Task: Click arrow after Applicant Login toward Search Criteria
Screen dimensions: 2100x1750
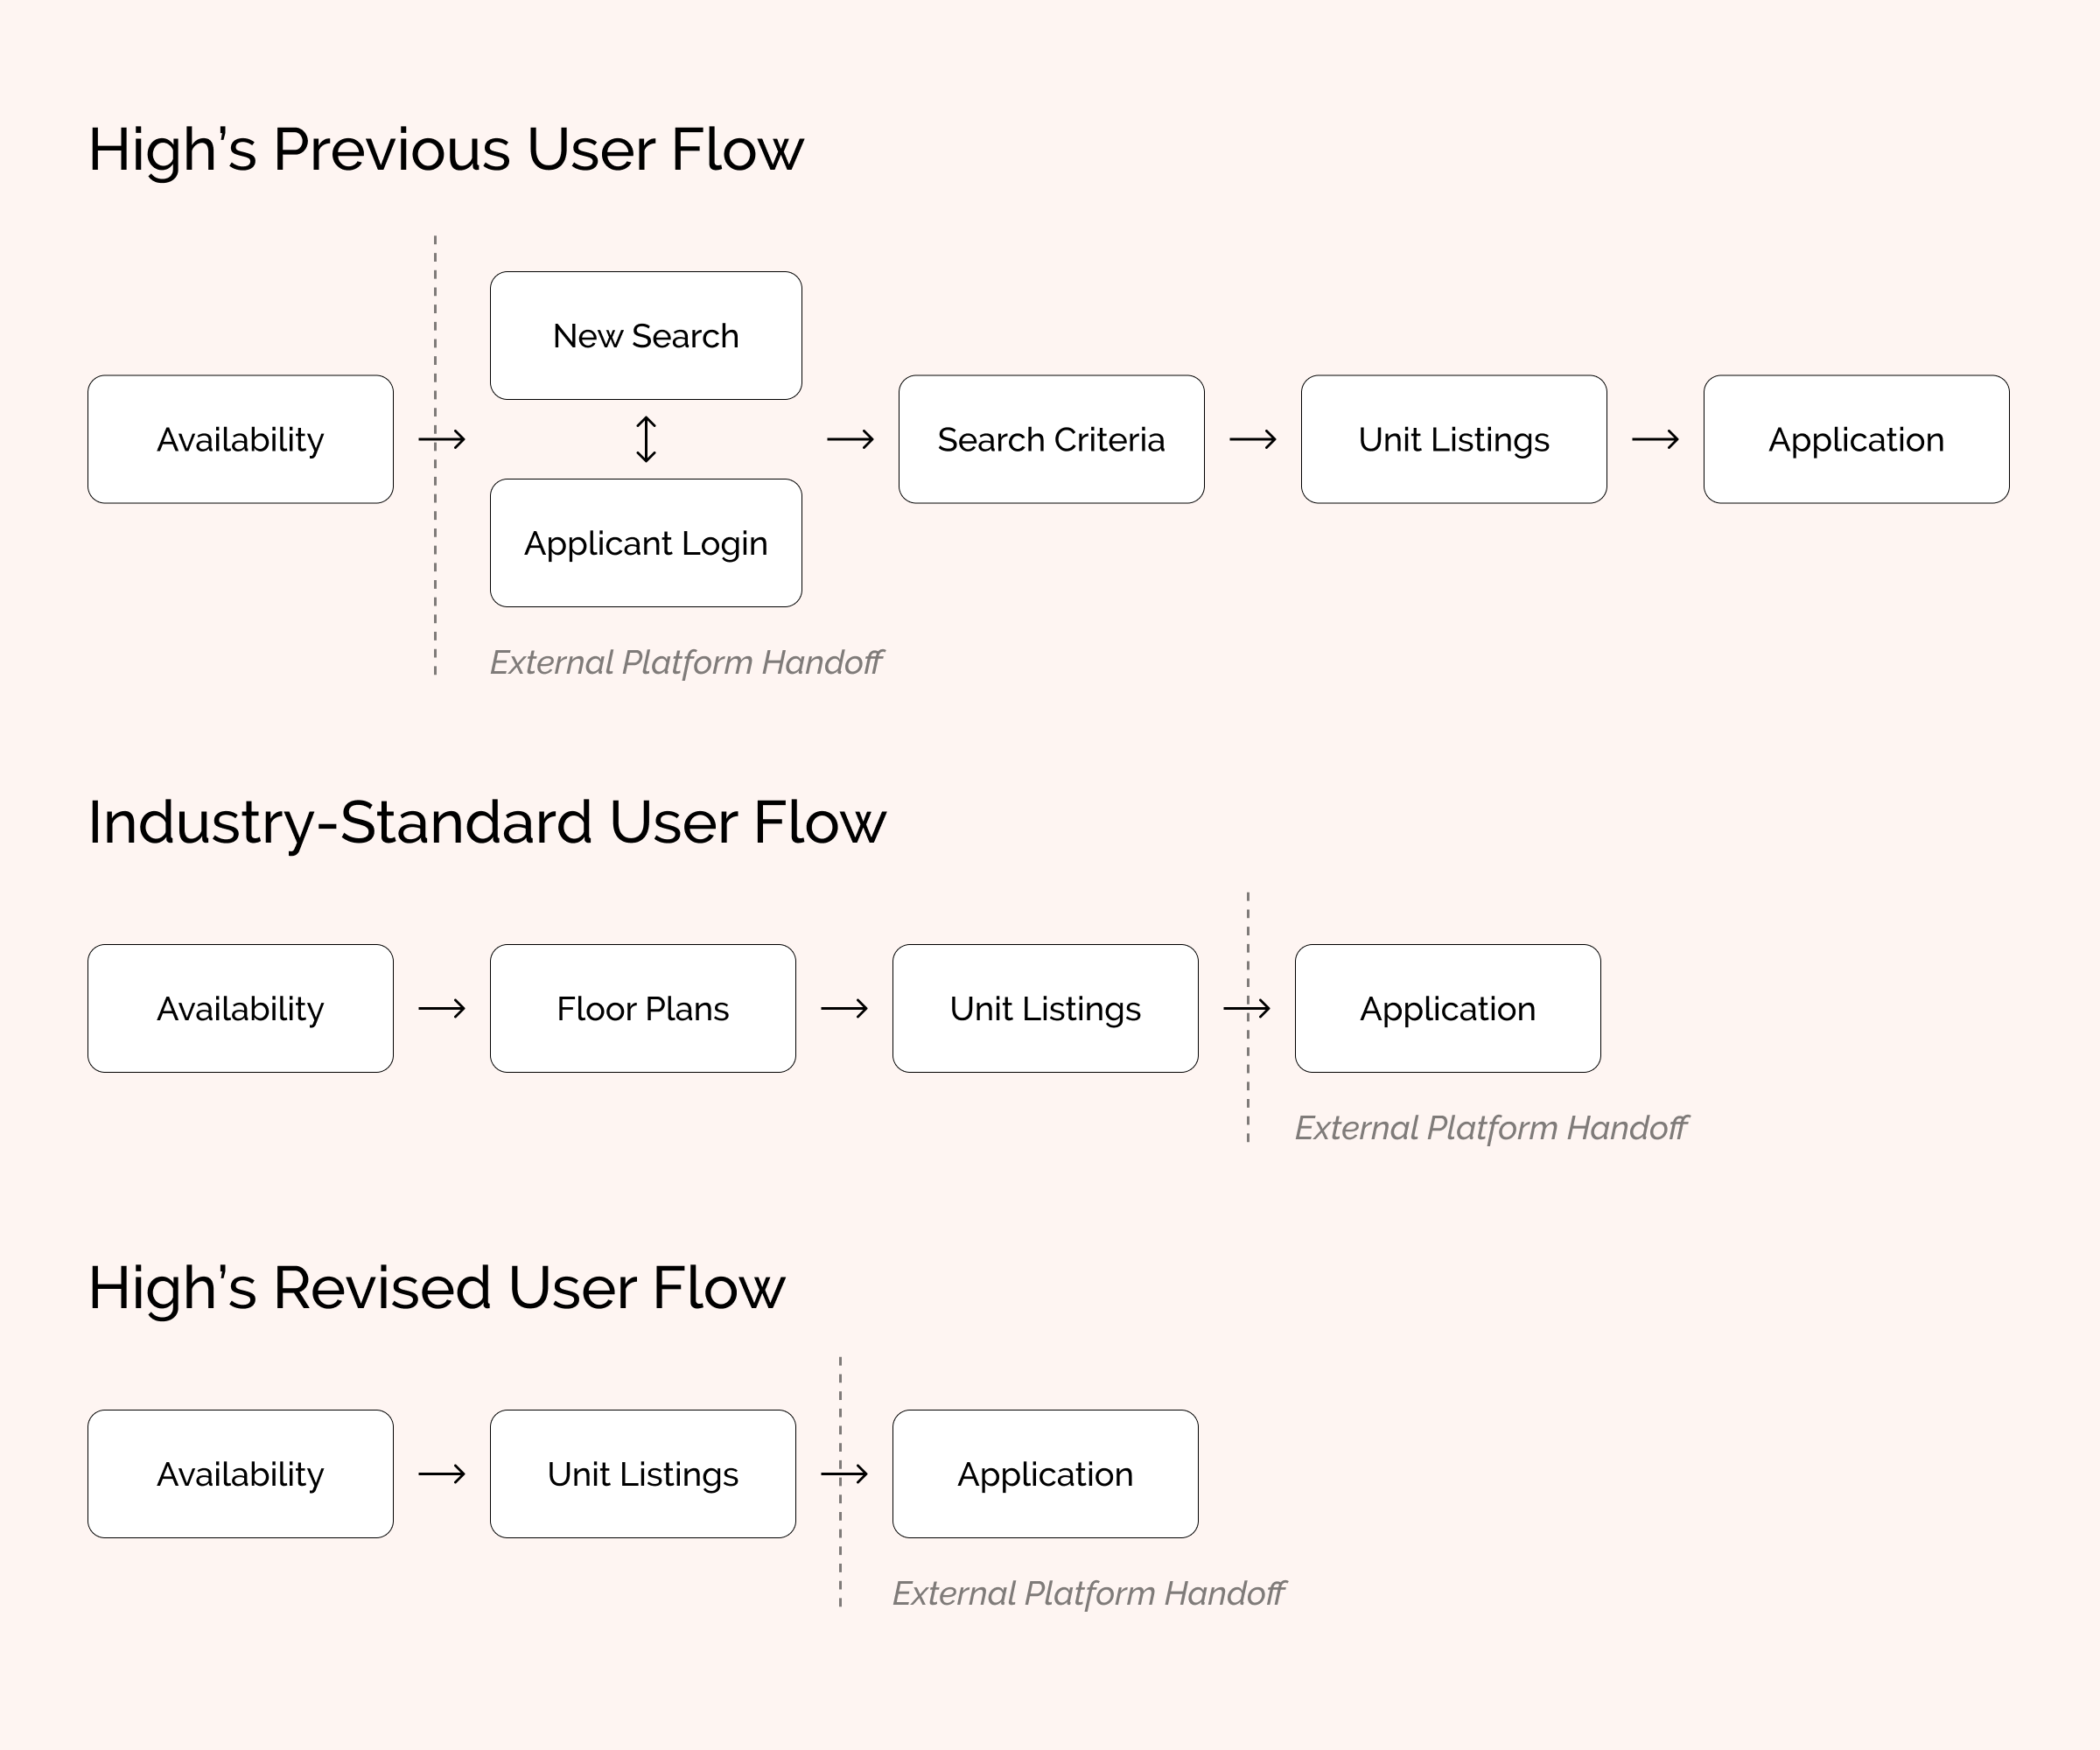Action: 850,439
